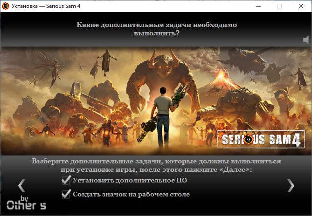312x216 pixels.
Task: Mute installer music with the speaker icon
Action: tap(306, 40)
